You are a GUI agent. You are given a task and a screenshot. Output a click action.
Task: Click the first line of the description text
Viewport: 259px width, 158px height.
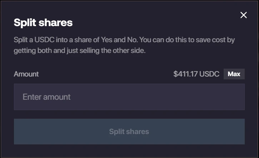point(124,40)
